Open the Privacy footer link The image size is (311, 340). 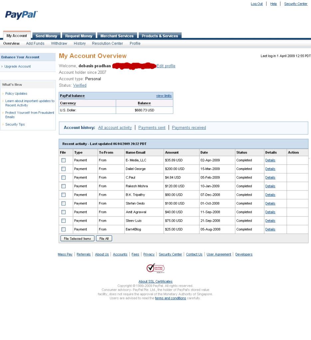coord(149,254)
